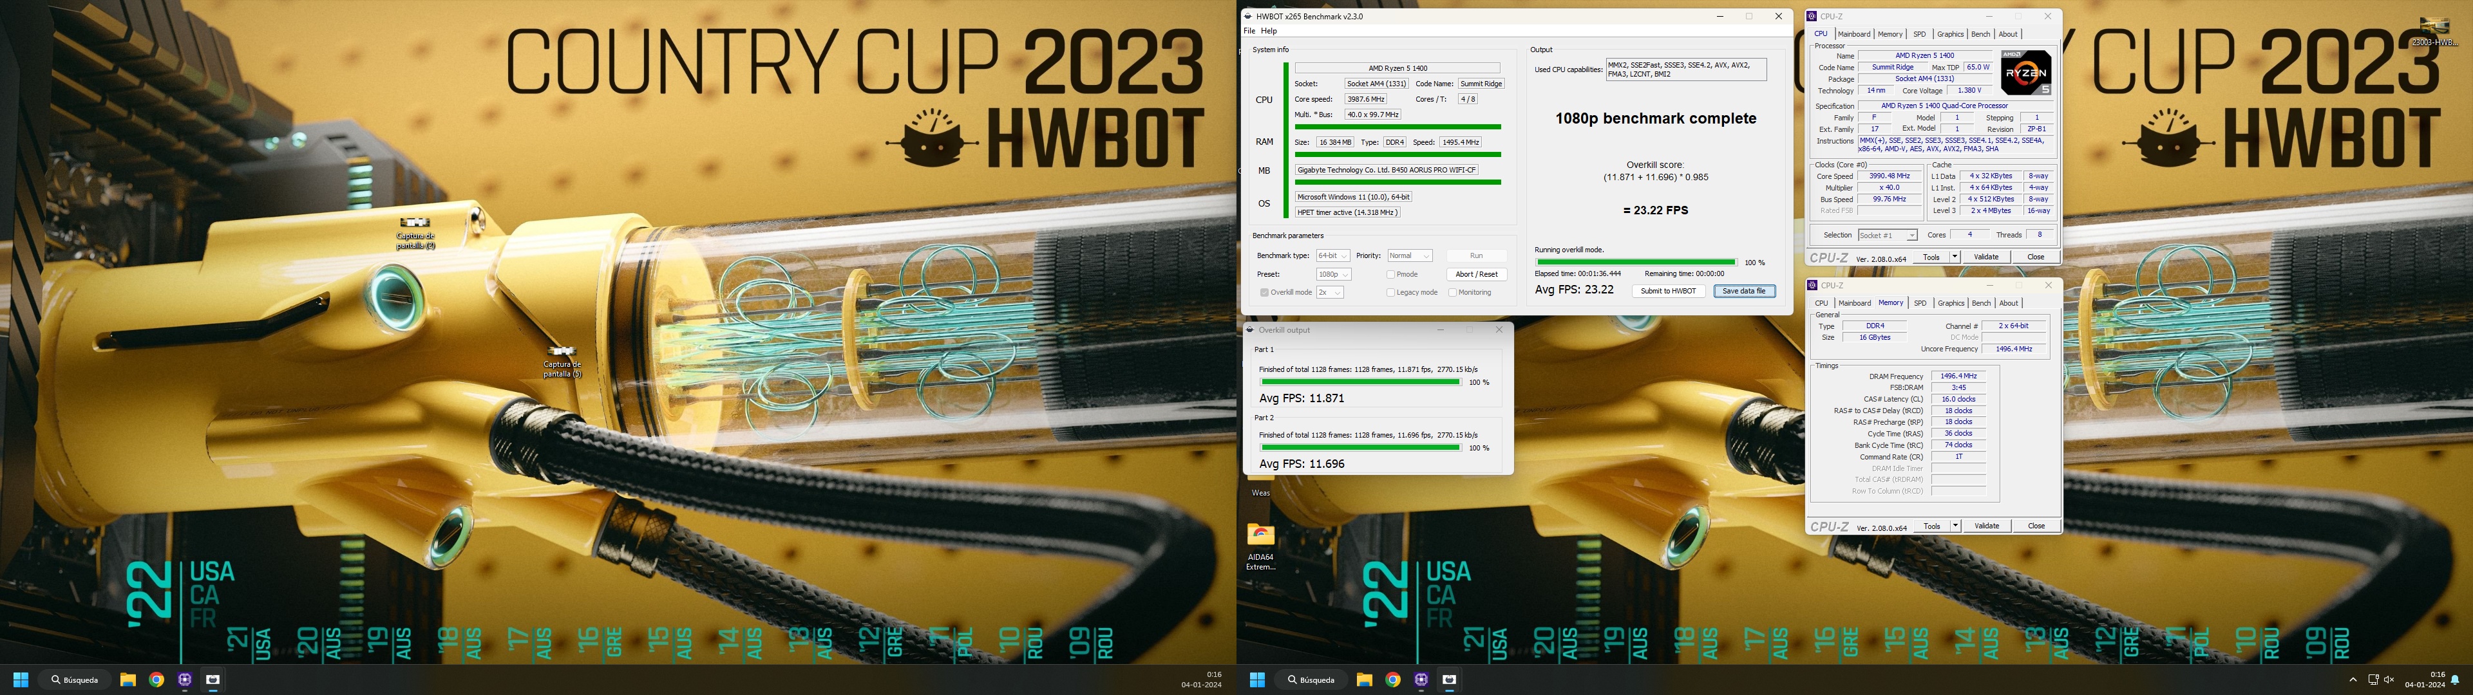The height and width of the screenshot is (695, 2473).
Task: Switch to CPU-Z via left screen taskbar
Action: pyautogui.click(x=185, y=680)
